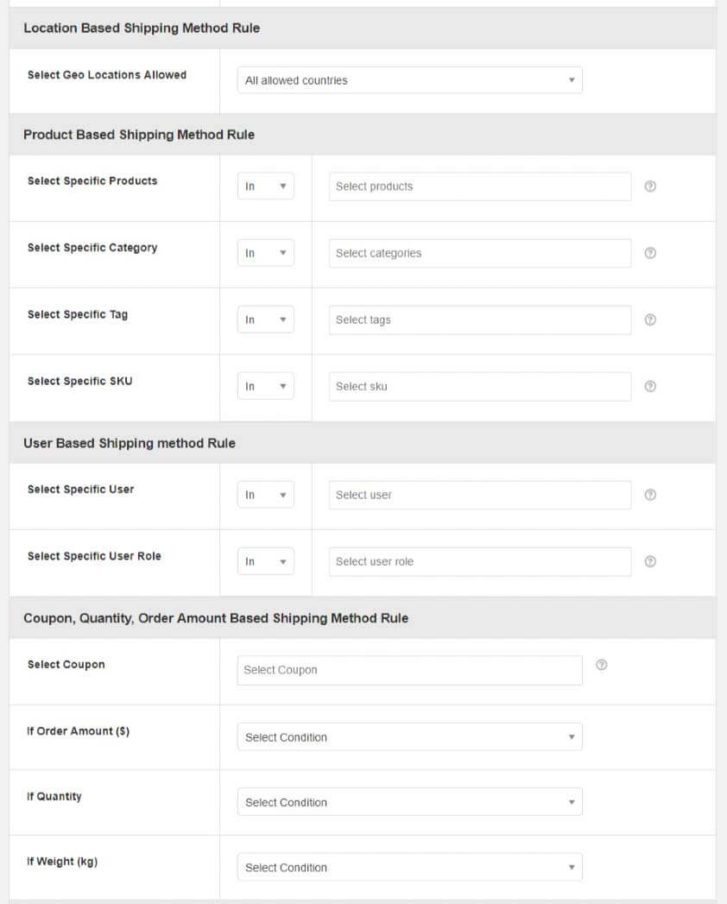727x904 pixels.
Task: Focus the Select Coupon input field
Action: click(409, 670)
